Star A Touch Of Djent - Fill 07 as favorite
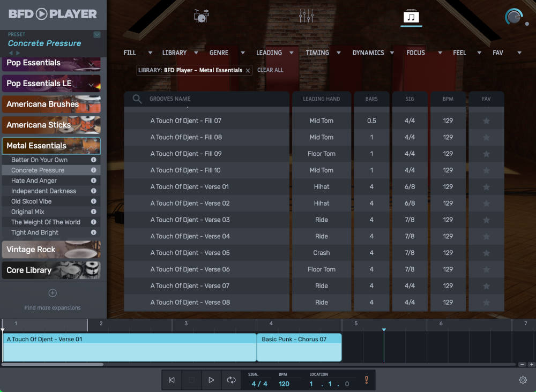Screen dimensions: 536x392 (x=486, y=120)
